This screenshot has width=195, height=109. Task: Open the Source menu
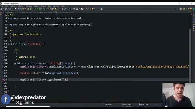click(13, 6)
